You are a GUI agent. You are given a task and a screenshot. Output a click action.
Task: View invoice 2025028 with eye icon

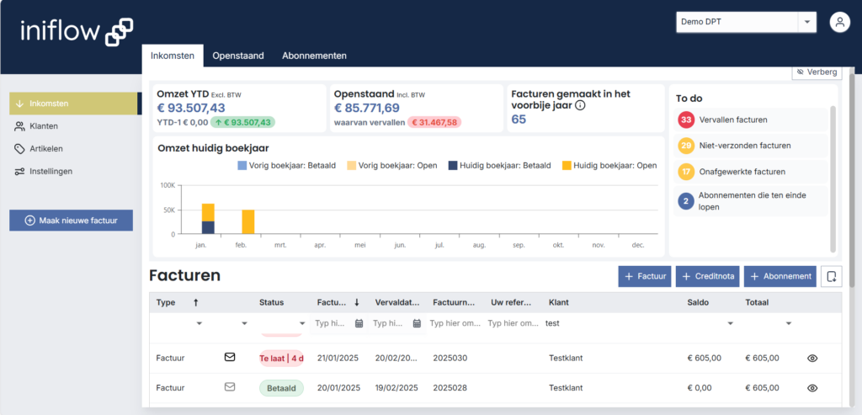pyautogui.click(x=812, y=388)
